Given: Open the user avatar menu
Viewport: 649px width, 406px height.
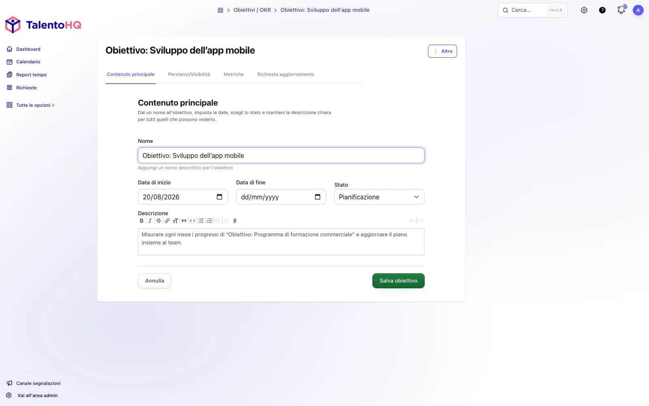Looking at the screenshot, I should (x=638, y=10).
